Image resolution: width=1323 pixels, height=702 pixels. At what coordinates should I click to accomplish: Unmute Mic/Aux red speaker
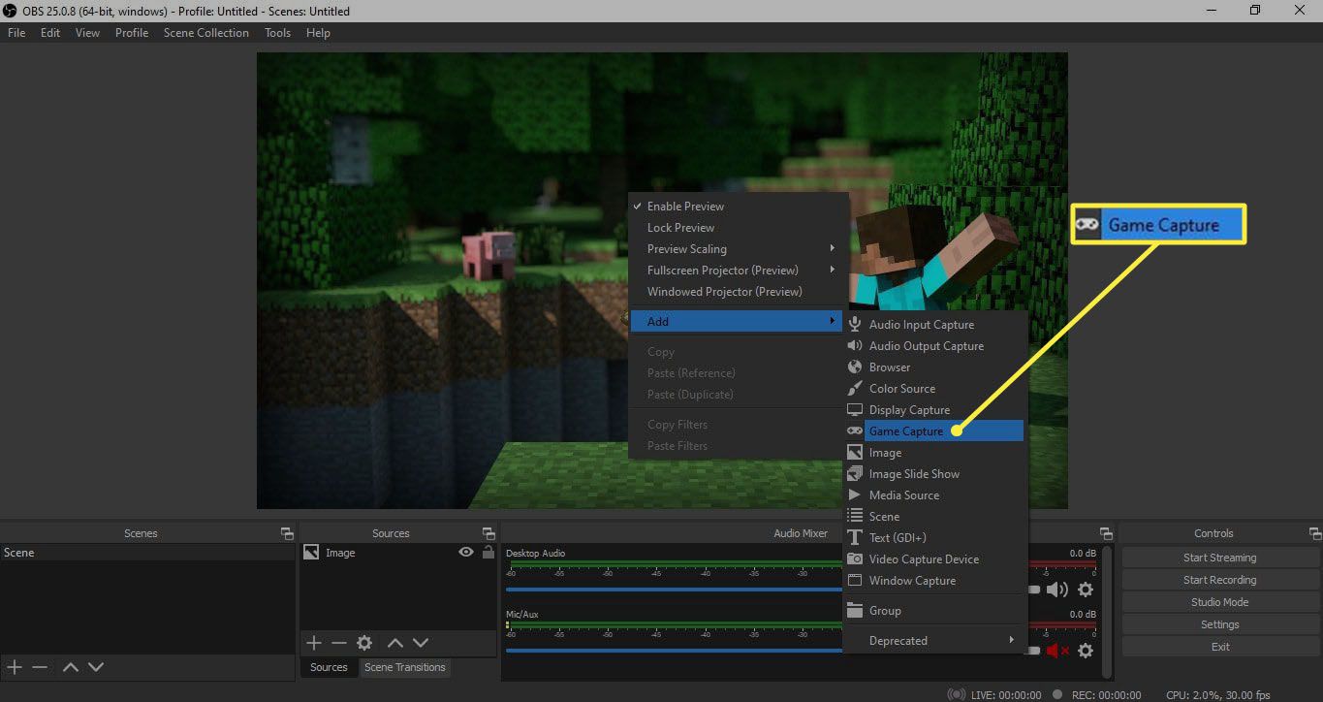point(1057,651)
